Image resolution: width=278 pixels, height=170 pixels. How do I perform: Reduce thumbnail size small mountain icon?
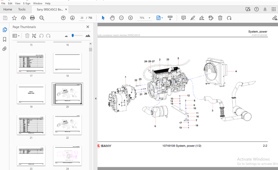pyautogui.click(x=66, y=36)
